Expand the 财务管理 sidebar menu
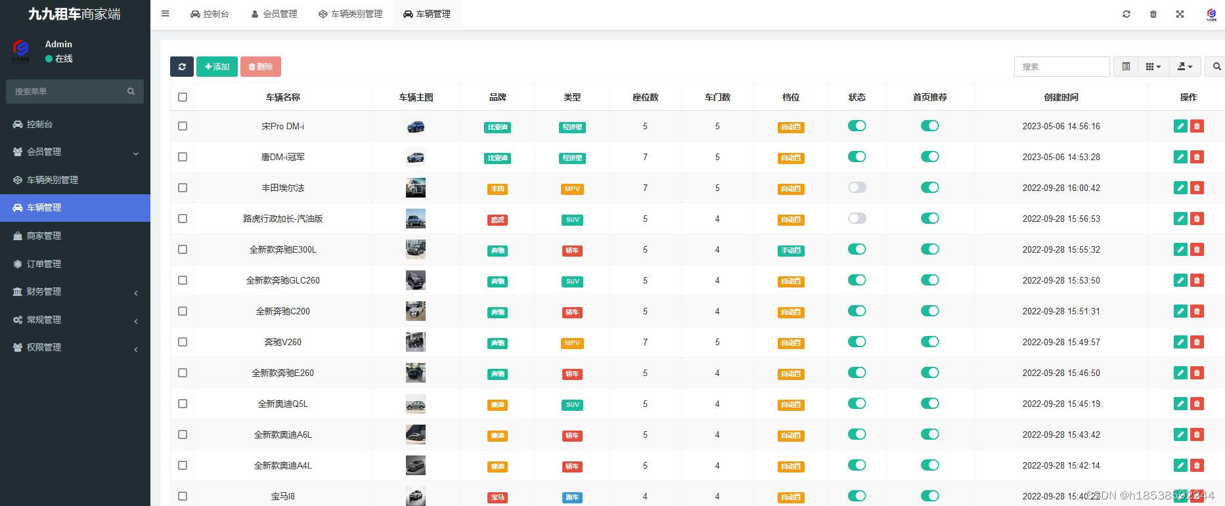This screenshot has height=506, width=1225. pos(75,291)
